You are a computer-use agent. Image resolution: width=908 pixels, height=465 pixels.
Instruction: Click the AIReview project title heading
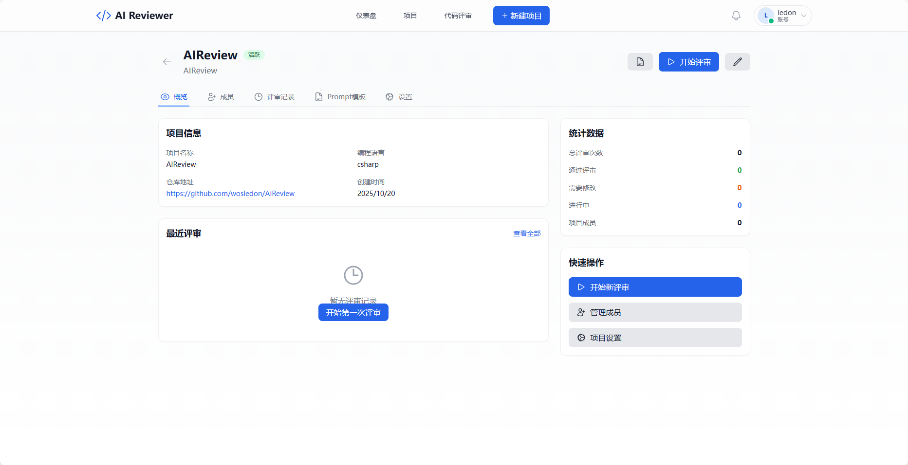[210, 55]
